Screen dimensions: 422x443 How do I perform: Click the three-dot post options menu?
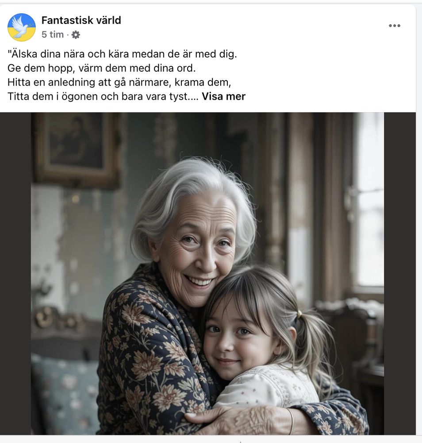pyautogui.click(x=395, y=26)
